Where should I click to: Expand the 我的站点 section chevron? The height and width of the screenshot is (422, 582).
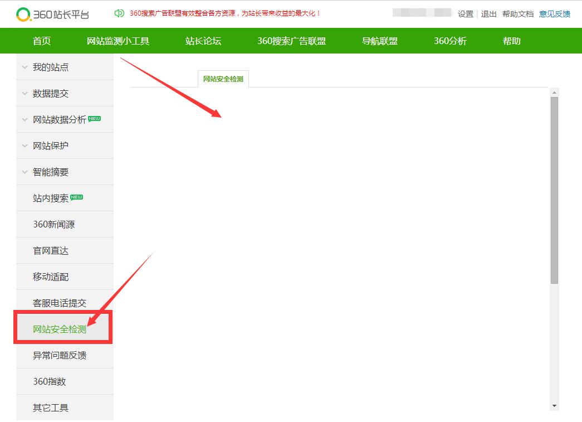pyautogui.click(x=25, y=67)
